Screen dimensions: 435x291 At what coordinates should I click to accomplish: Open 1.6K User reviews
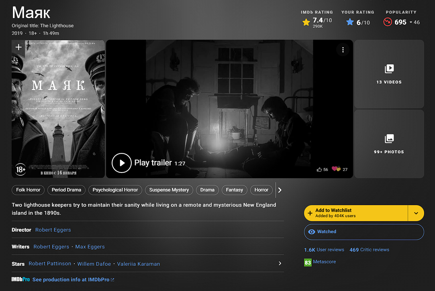point(324,250)
